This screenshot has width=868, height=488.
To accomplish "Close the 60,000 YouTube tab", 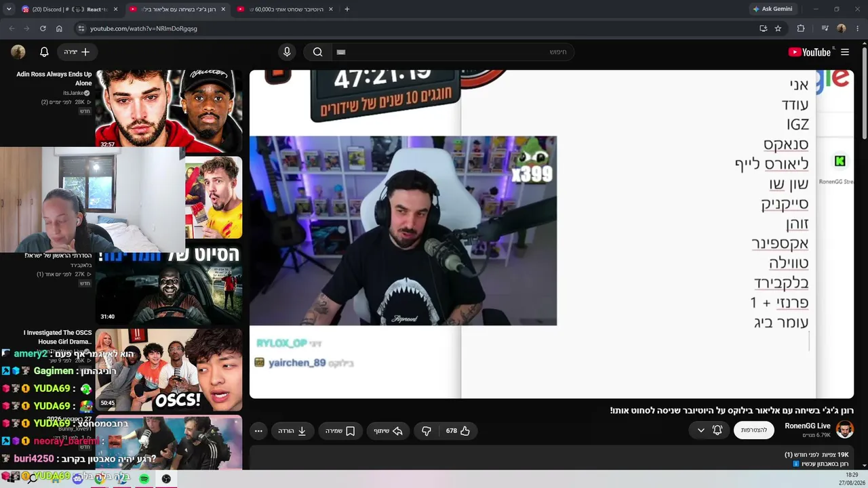I will click(x=330, y=9).
